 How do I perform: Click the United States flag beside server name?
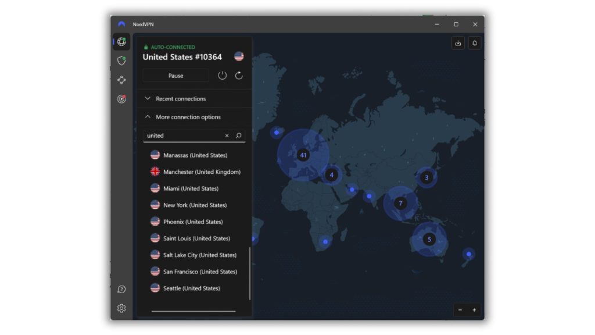point(239,56)
